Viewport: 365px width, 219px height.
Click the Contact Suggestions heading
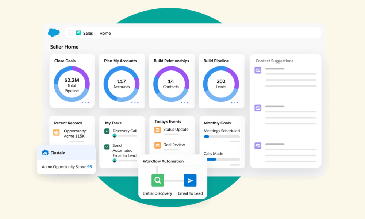[x=274, y=61]
